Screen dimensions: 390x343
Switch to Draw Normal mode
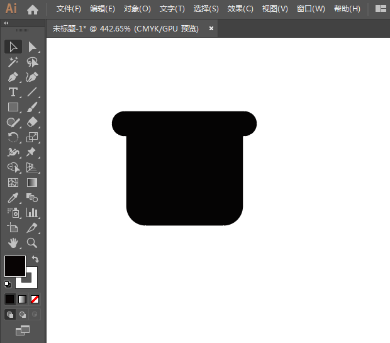point(10,314)
